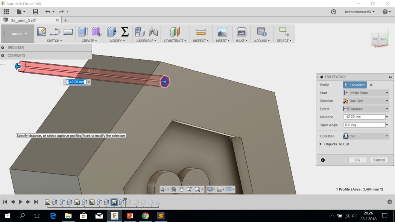The image size is (395, 222).
Task: Open the user account behnaznorouzi84 menu
Action: click(360, 12)
